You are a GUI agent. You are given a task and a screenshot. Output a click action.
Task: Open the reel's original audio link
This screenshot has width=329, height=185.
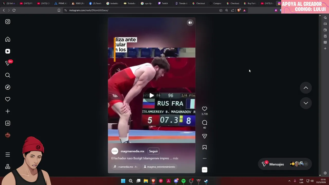point(126,167)
